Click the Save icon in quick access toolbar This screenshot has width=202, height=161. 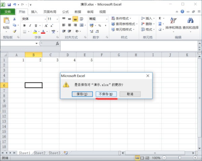(9, 5)
